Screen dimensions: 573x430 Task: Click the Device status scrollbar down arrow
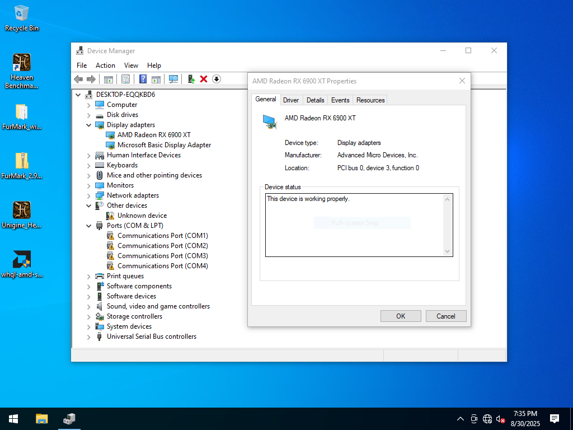coord(447,251)
